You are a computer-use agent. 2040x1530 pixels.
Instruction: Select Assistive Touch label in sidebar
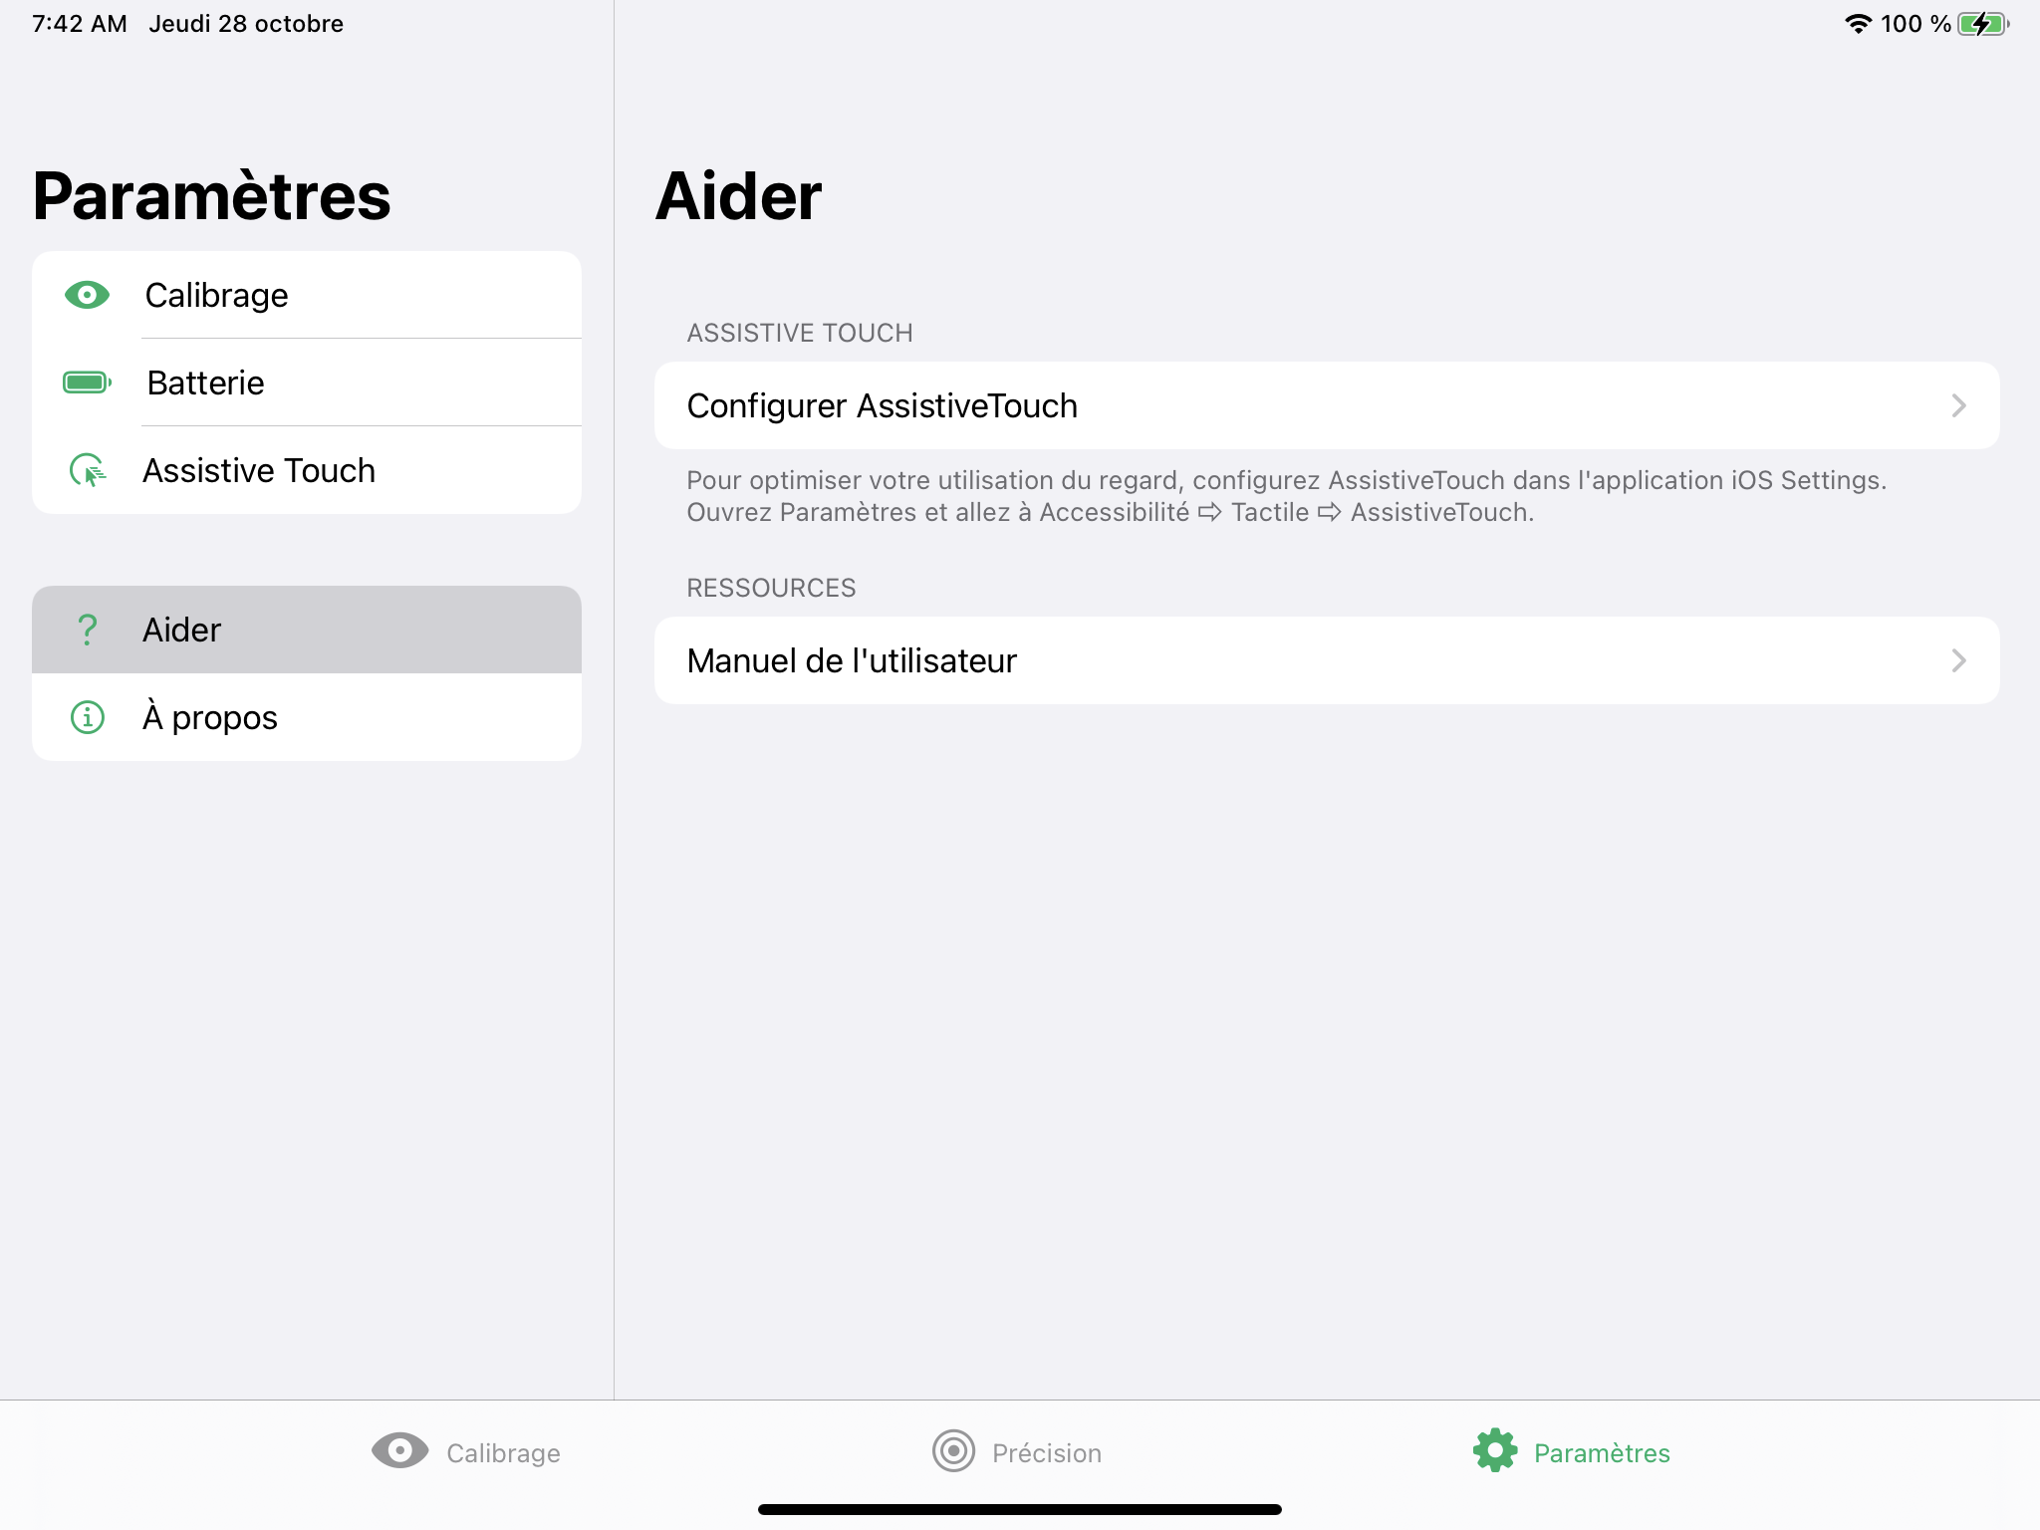tap(259, 470)
